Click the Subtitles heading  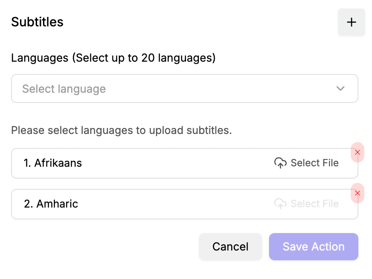click(x=37, y=22)
